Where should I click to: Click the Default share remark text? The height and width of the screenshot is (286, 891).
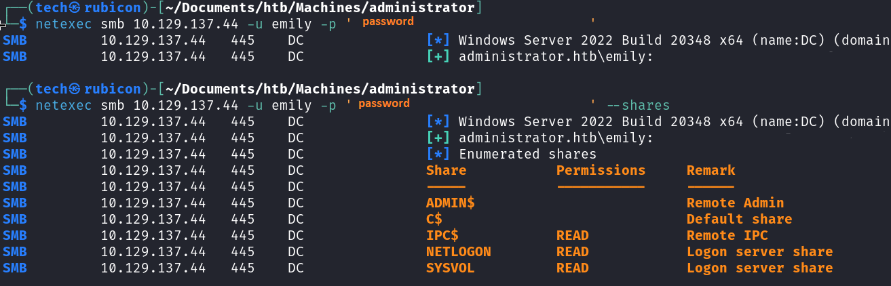tap(739, 219)
